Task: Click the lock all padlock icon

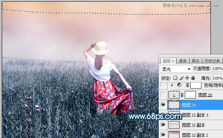Action: click(193, 78)
